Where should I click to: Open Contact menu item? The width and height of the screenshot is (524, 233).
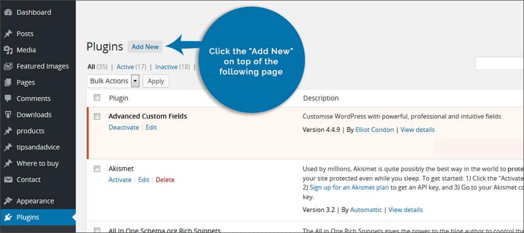point(29,179)
